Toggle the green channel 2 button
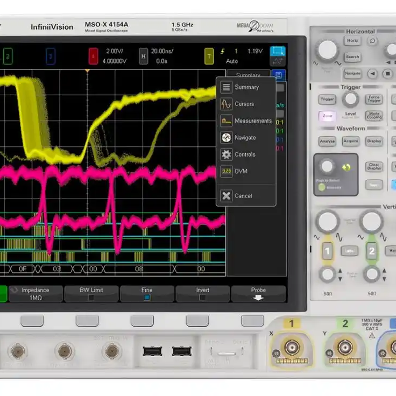 coord(371,251)
